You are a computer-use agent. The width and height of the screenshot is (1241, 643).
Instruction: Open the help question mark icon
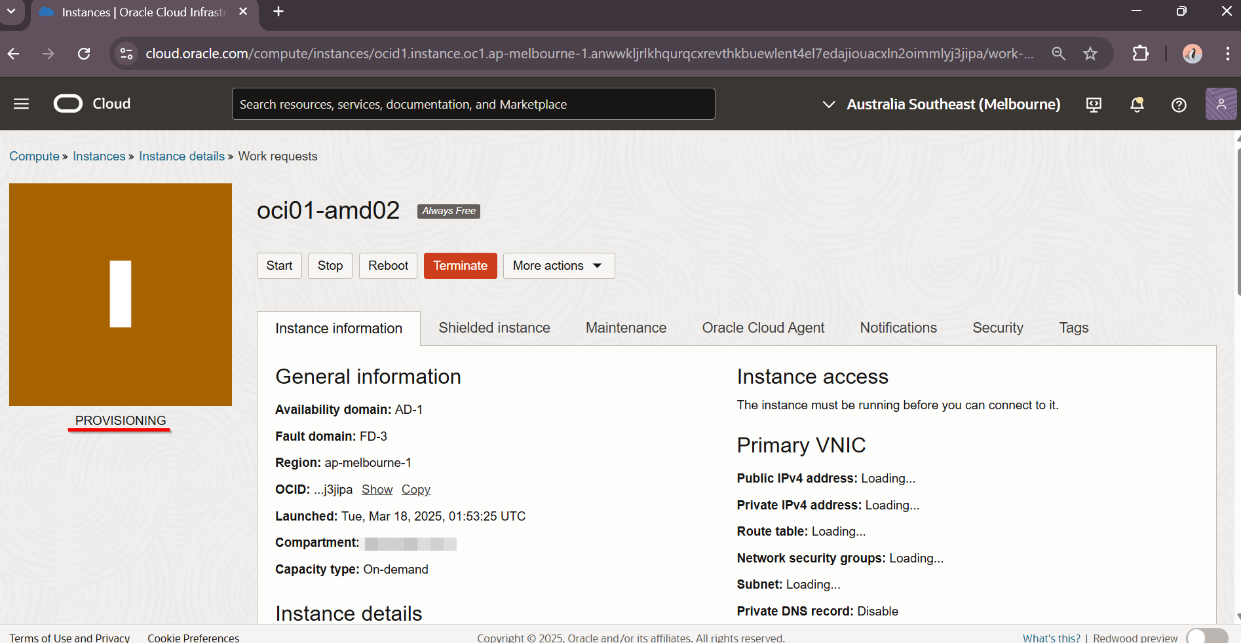pyautogui.click(x=1179, y=105)
